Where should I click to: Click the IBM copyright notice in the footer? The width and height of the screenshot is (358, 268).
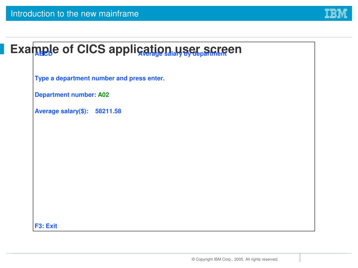click(x=235, y=259)
